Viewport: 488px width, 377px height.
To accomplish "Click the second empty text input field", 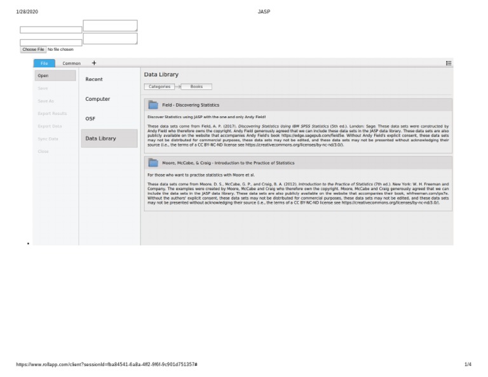I will coord(51,43).
